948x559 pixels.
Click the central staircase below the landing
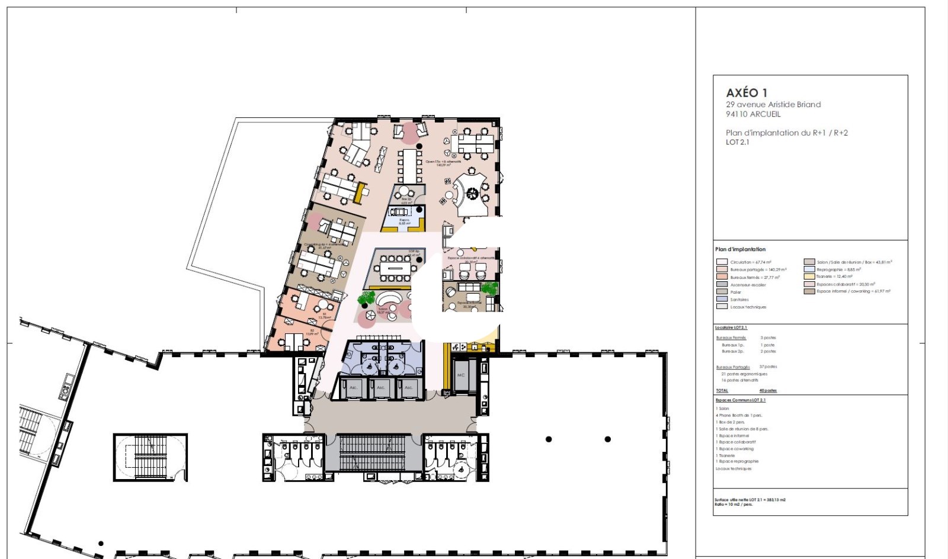(372, 452)
